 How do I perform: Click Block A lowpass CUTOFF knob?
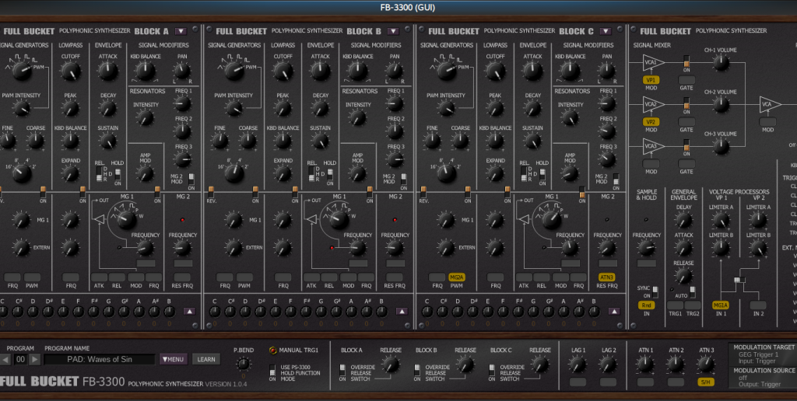pos(71,71)
